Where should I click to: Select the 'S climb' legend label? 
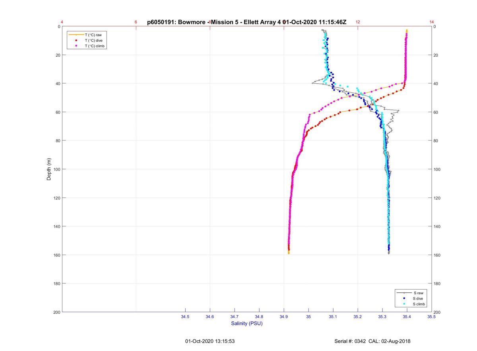(x=419, y=304)
